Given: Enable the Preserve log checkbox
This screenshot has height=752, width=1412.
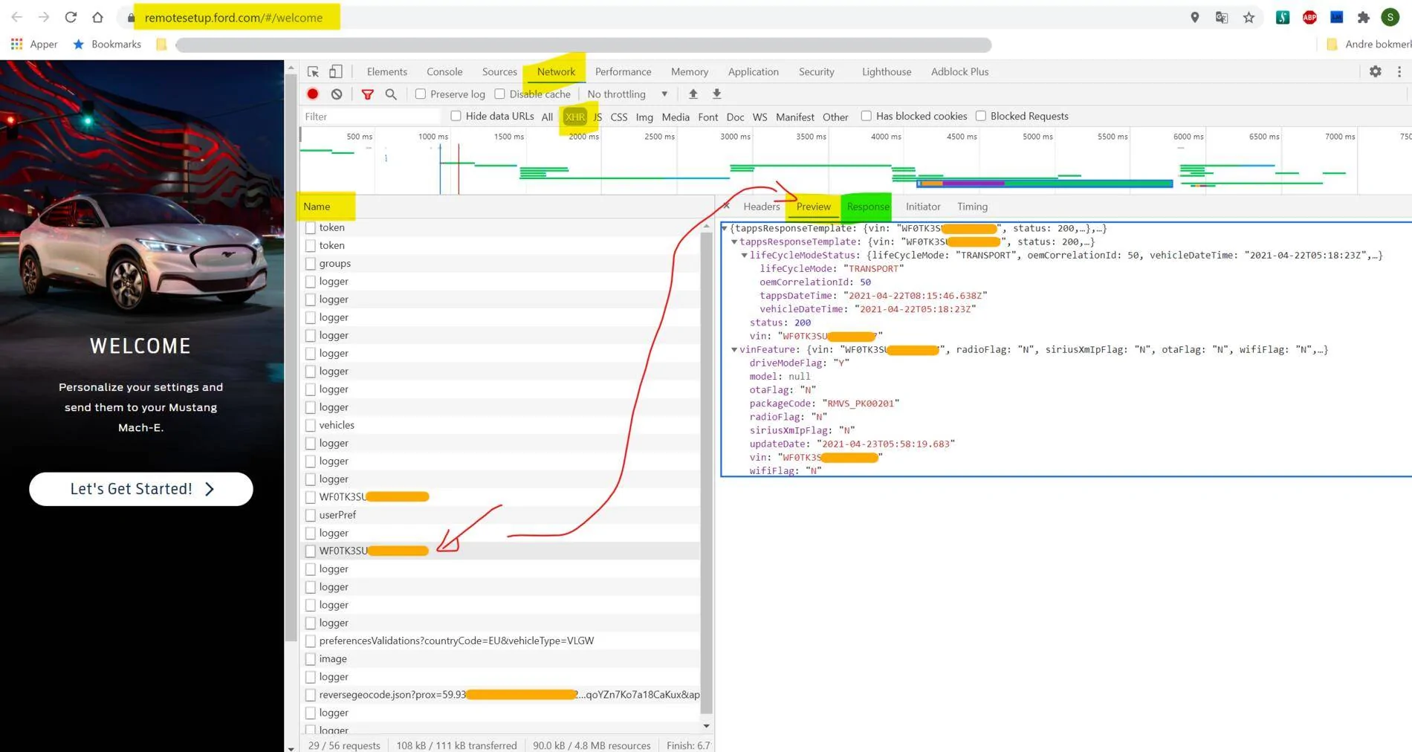Looking at the screenshot, I should pyautogui.click(x=421, y=94).
